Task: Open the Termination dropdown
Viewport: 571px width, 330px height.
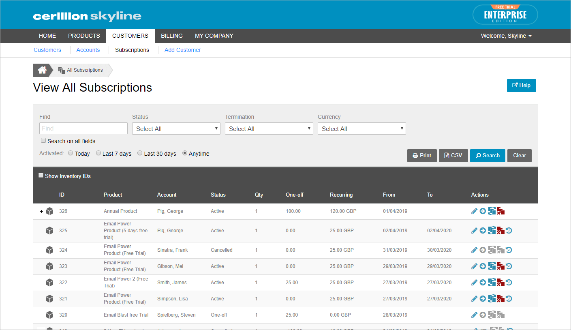Action: [269, 129]
